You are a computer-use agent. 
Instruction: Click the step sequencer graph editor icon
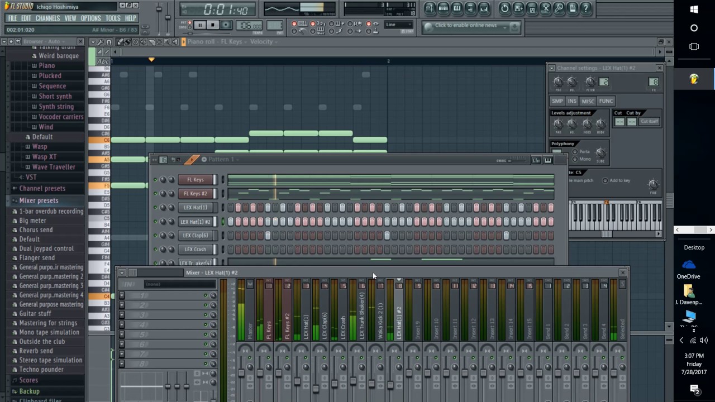coord(536,160)
